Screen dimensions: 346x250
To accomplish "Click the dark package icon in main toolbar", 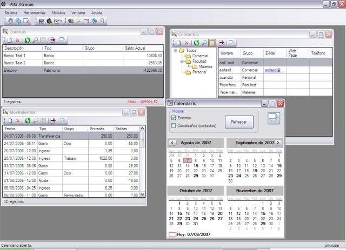I will coord(49,21).
